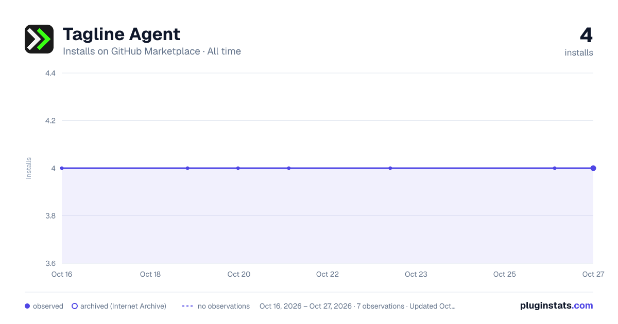Click the 'observed' legend label
The image size is (618, 324).
point(48,306)
